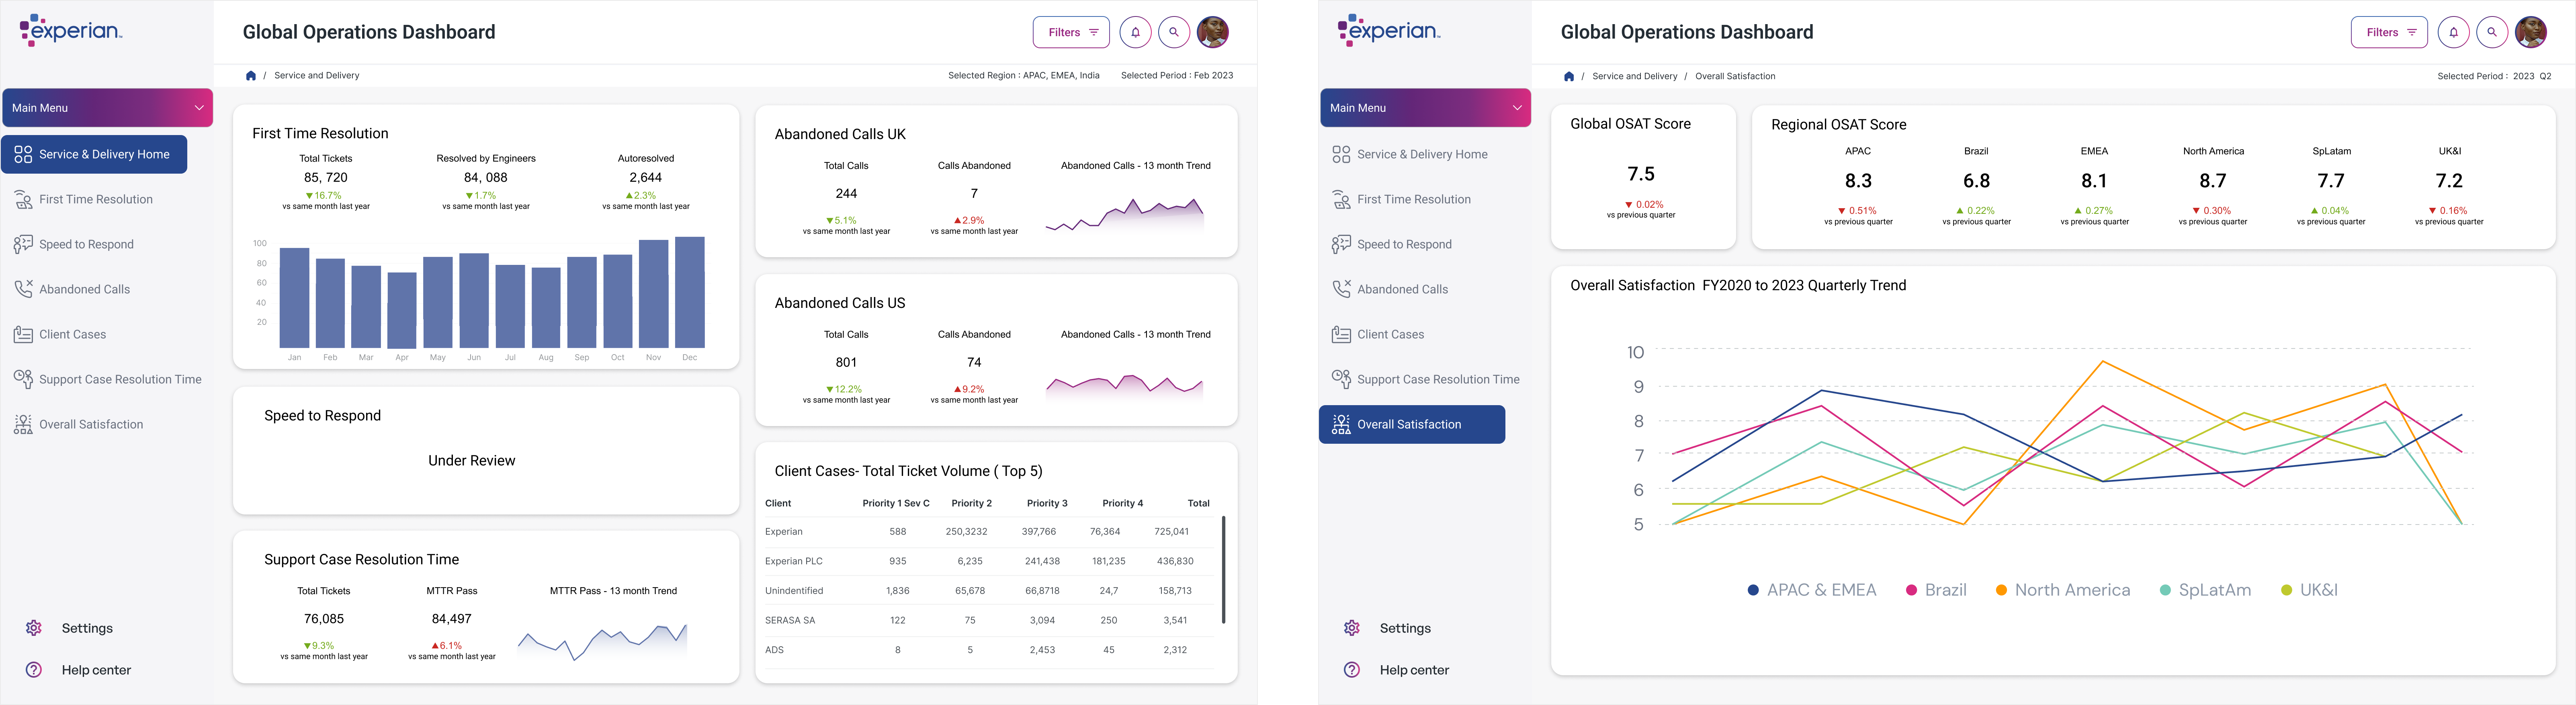Click the home breadcrumb icon in the left dashboard
Image resolution: width=2576 pixels, height=705 pixels.
[x=251, y=76]
